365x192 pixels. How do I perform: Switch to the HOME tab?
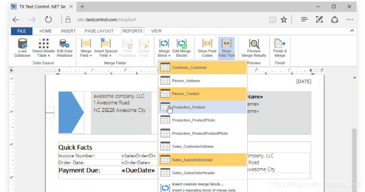tap(46, 31)
